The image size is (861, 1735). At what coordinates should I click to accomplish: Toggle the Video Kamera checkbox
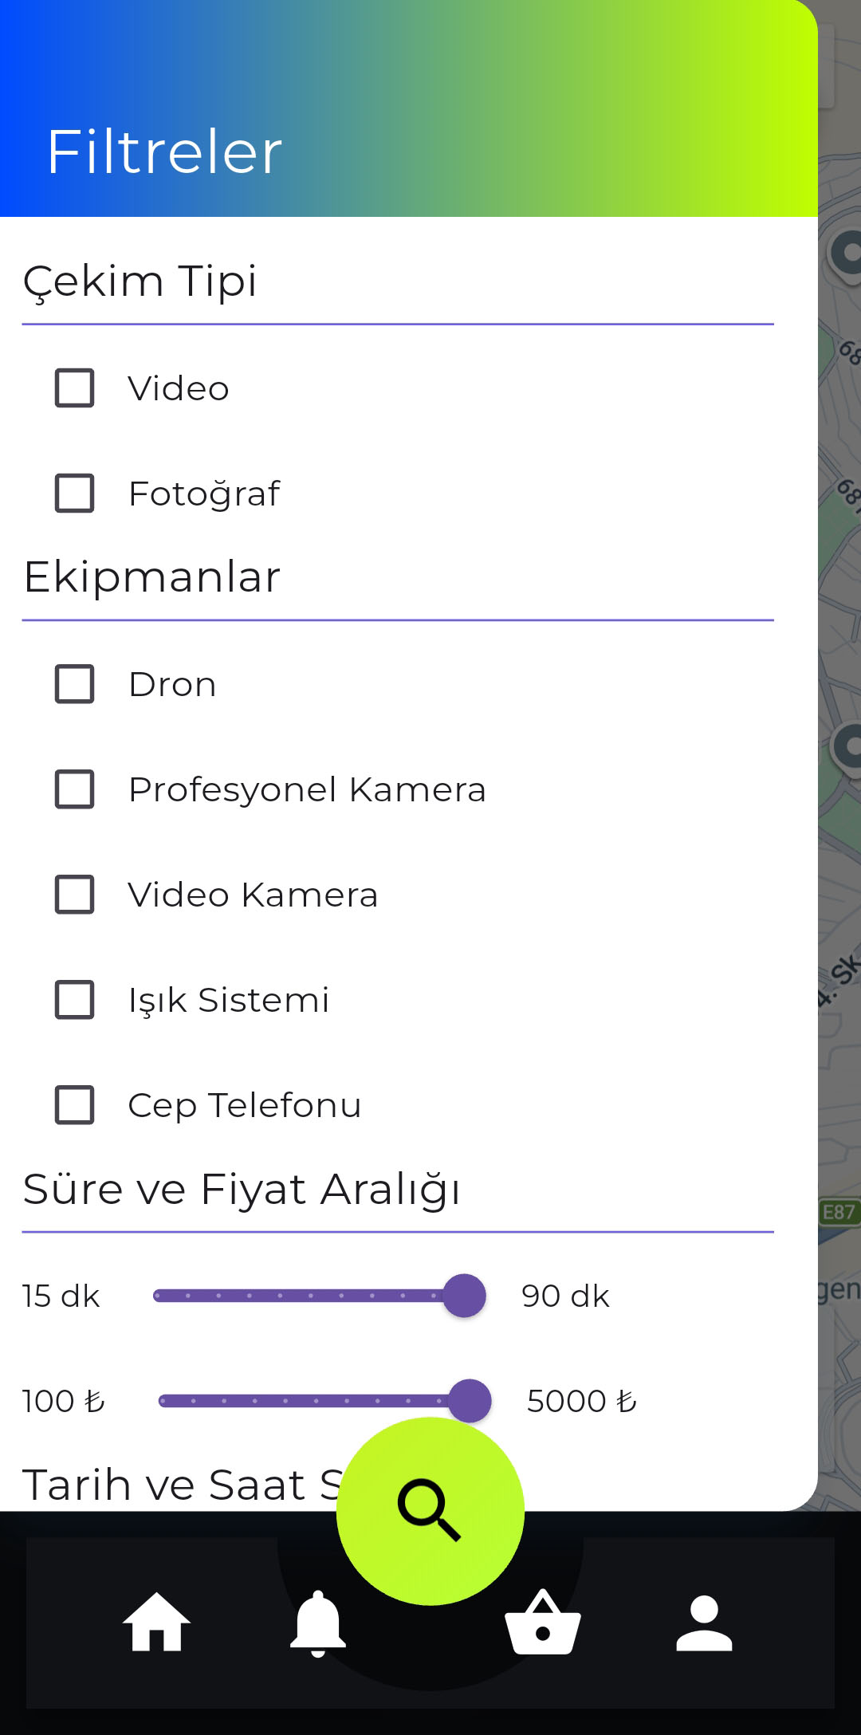[x=75, y=895]
